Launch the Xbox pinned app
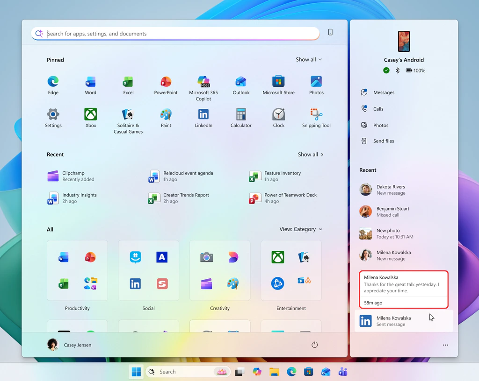Image resolution: width=479 pixels, height=381 pixels. point(90,118)
